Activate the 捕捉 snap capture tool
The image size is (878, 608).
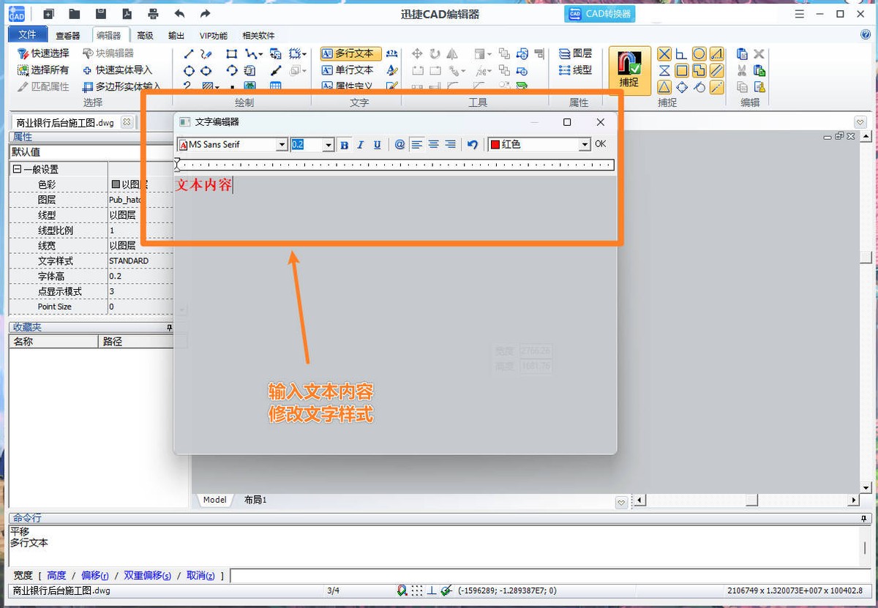click(629, 70)
